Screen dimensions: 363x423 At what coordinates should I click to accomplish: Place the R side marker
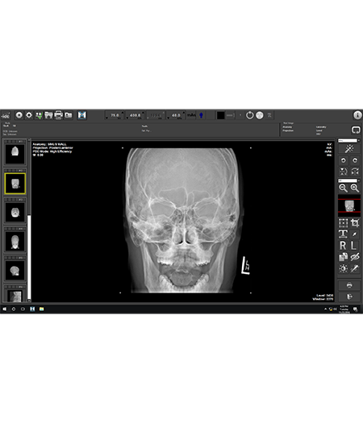344,246
